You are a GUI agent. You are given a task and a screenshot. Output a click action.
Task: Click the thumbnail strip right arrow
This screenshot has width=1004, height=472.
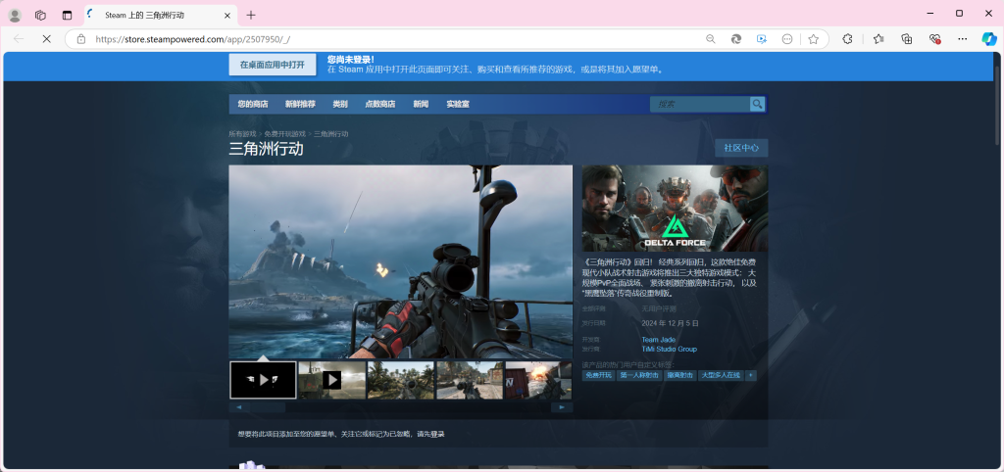(x=562, y=406)
